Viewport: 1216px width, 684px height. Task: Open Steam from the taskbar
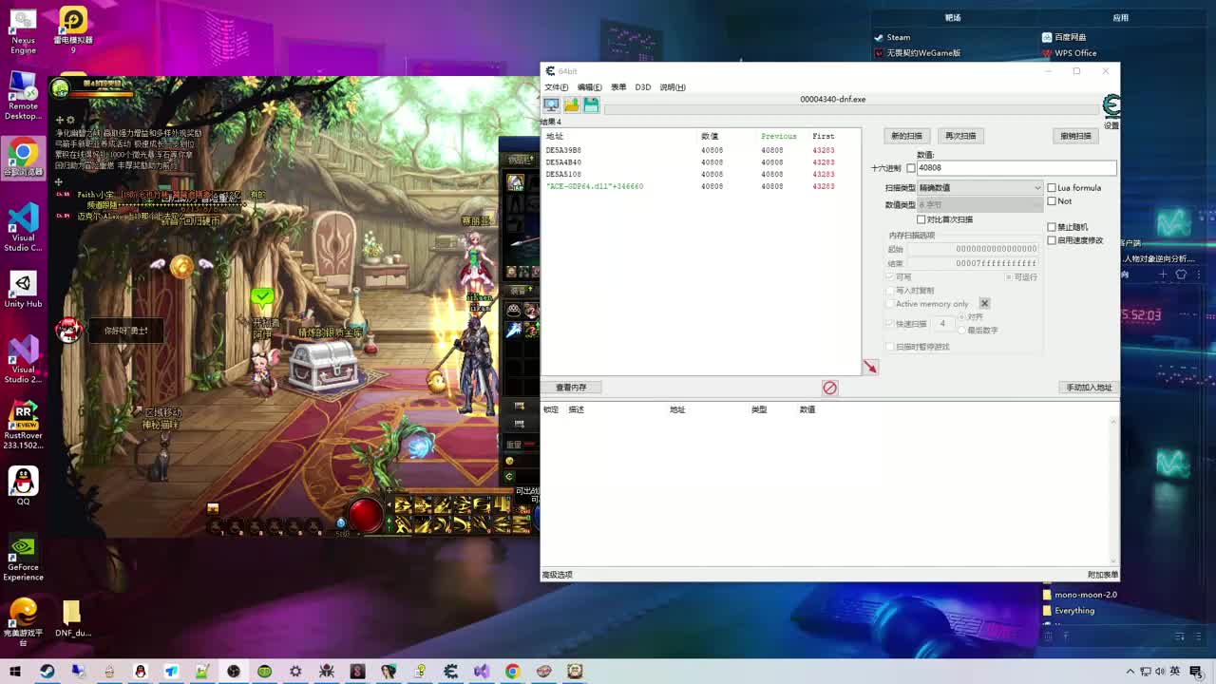(x=47, y=672)
